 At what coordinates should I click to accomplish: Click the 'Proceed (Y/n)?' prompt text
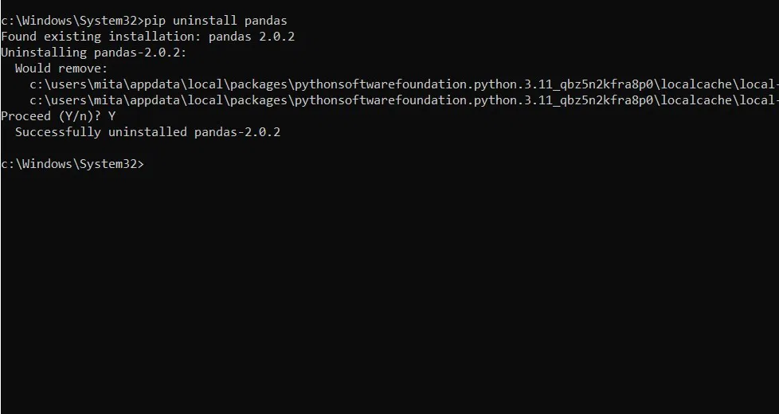point(51,116)
